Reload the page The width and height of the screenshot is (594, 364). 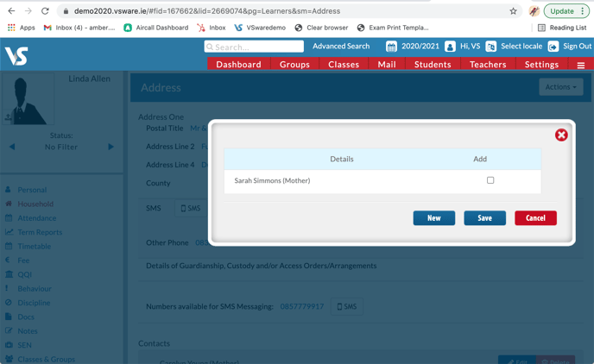45,11
